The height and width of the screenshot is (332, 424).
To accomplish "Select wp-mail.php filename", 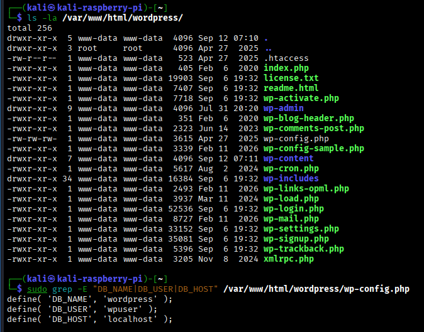I will click(291, 219).
